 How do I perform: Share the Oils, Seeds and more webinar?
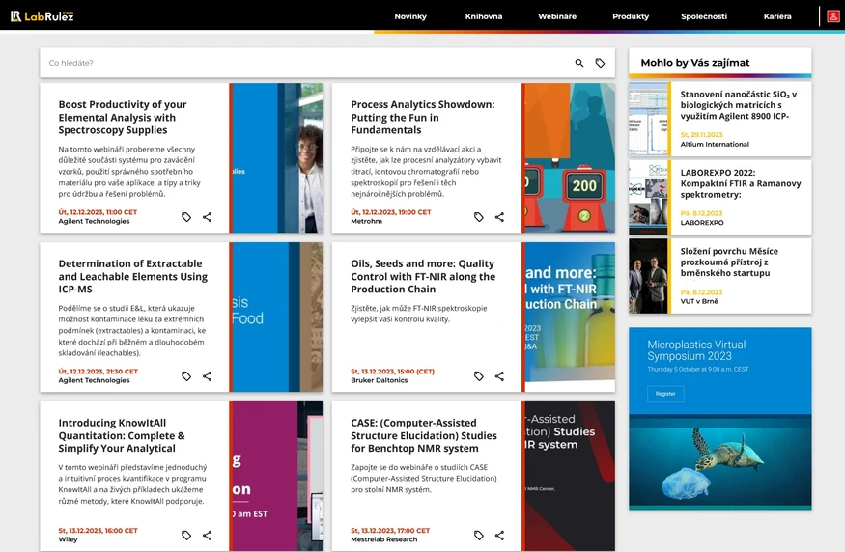click(499, 376)
